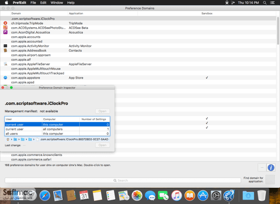Screen dimensions: 280x204
Task: Click the Contacts icon beside com.apple.AddressBook
Action: click(5, 50)
